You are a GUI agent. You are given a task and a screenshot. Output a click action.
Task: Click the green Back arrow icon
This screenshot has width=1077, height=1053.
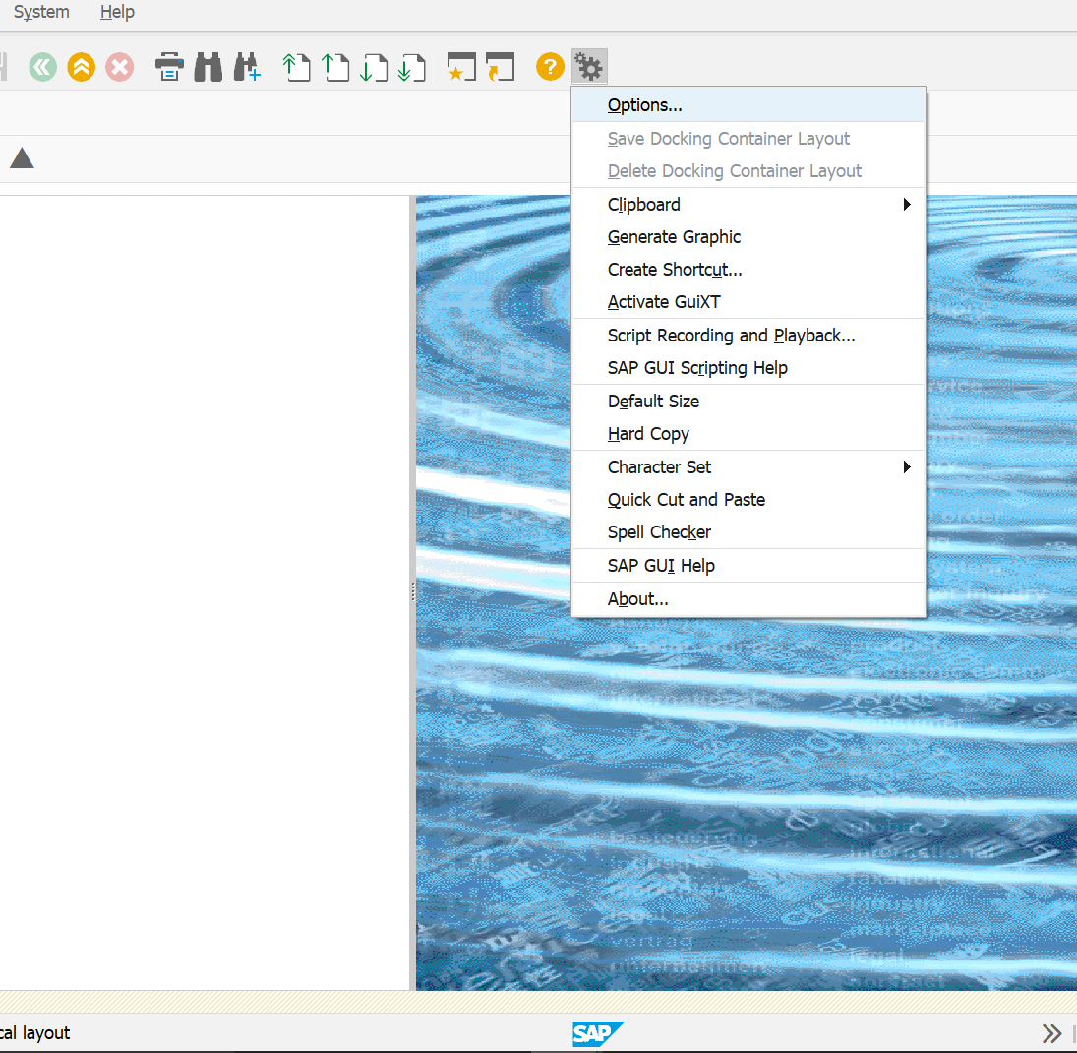(x=42, y=67)
